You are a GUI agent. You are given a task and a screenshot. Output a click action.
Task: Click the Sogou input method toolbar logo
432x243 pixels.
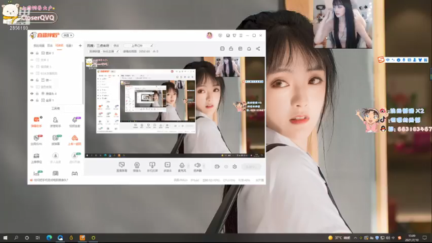tap(381, 59)
